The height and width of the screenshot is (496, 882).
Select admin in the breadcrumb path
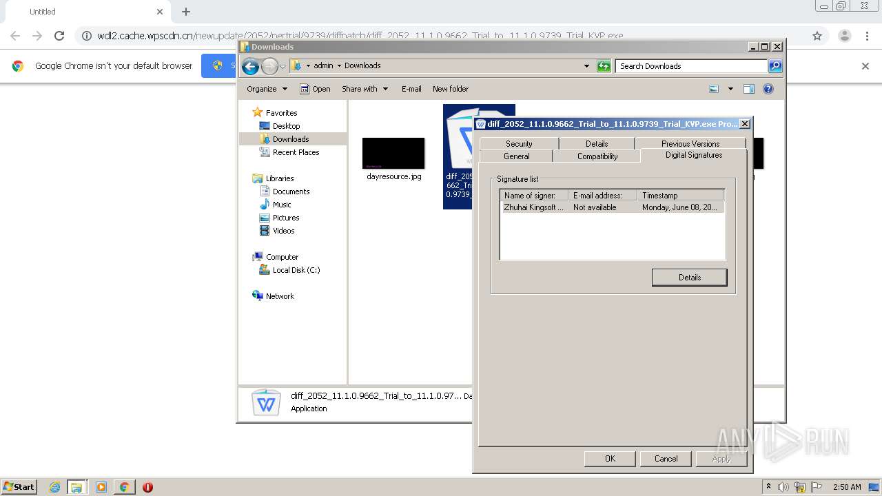point(323,66)
